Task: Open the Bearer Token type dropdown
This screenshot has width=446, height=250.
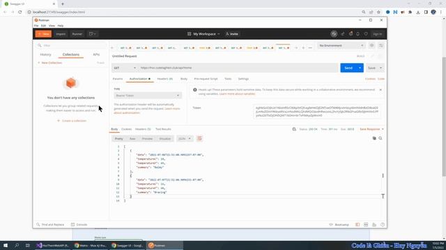Action: coord(147,96)
